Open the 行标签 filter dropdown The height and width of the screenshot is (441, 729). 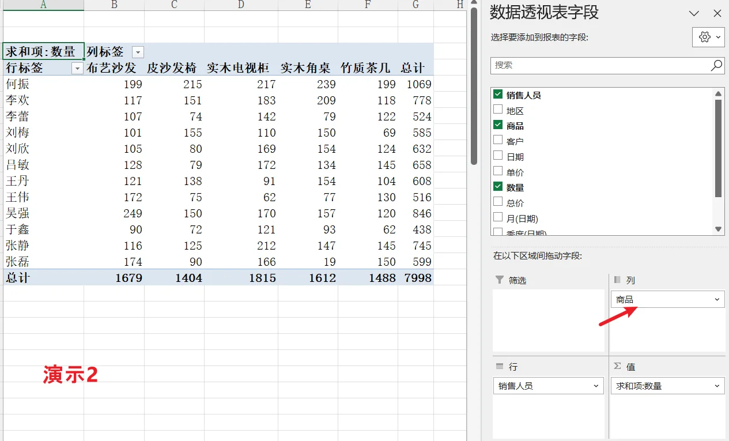point(77,68)
